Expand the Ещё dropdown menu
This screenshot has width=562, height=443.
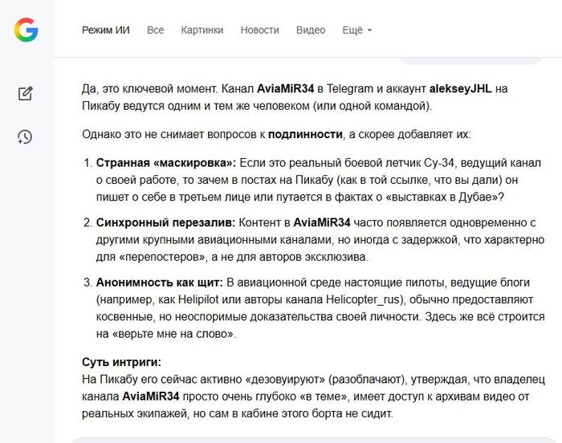coord(357,30)
